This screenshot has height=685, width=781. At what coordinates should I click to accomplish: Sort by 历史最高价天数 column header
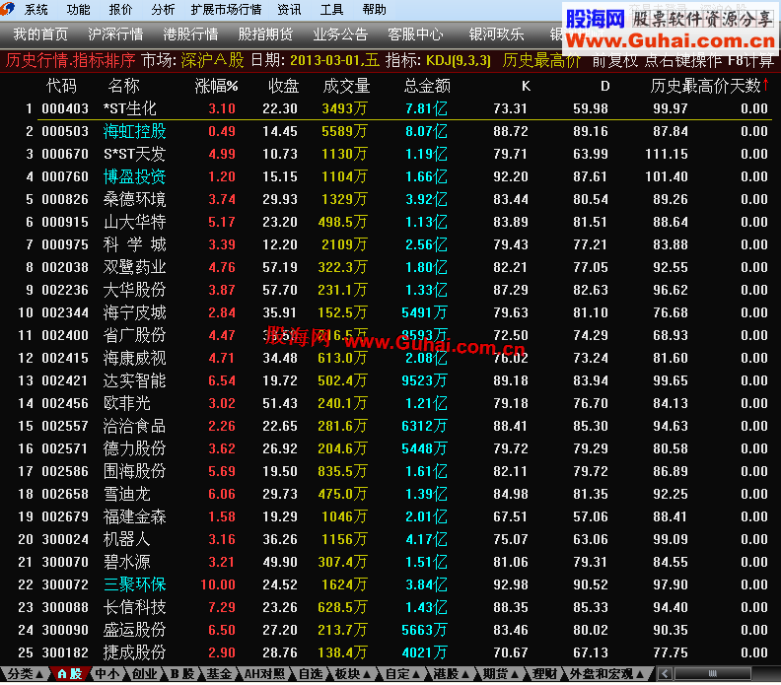click(x=709, y=86)
